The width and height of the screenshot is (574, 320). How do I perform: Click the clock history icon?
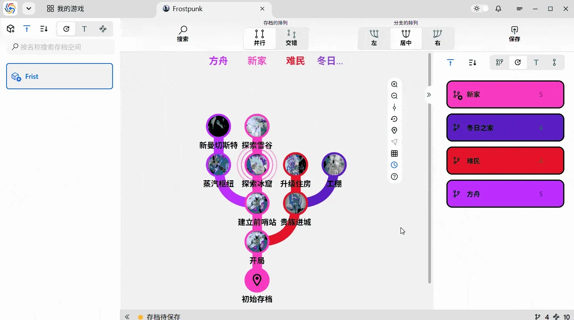394,165
